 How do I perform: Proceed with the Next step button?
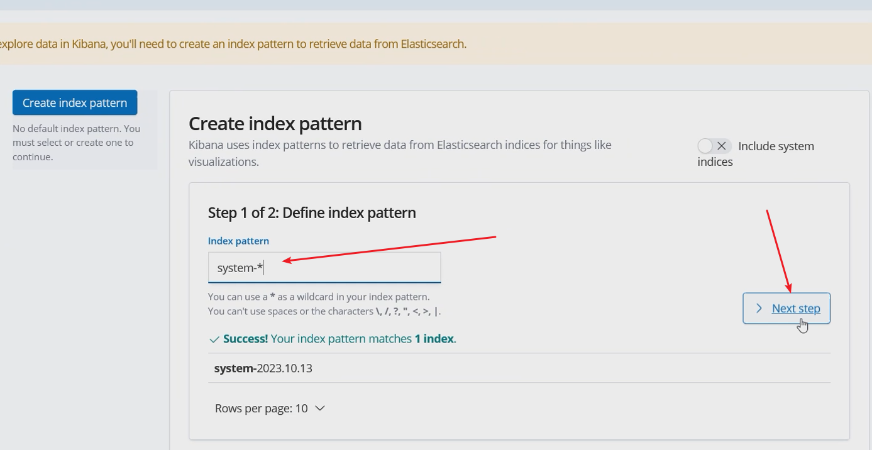(786, 309)
